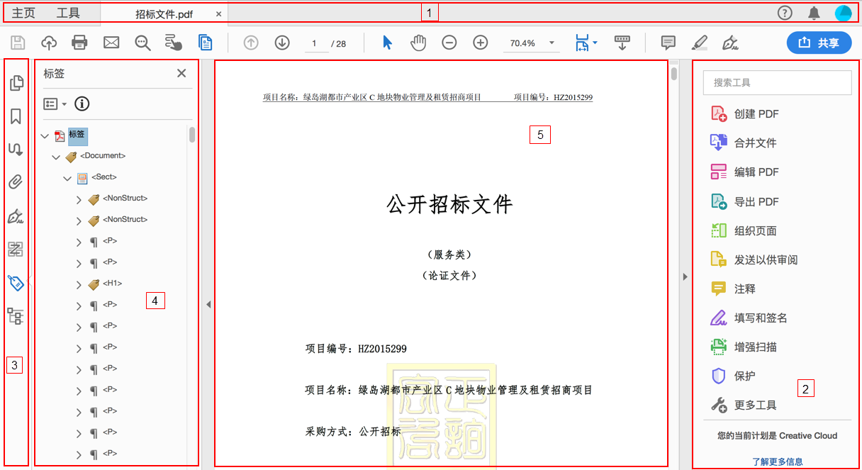Switch to 主页 tab
The height and width of the screenshot is (470, 862).
tap(24, 13)
